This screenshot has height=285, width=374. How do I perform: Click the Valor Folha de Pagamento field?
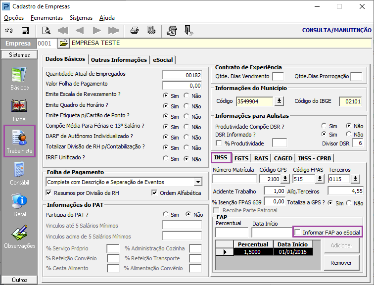point(182,86)
